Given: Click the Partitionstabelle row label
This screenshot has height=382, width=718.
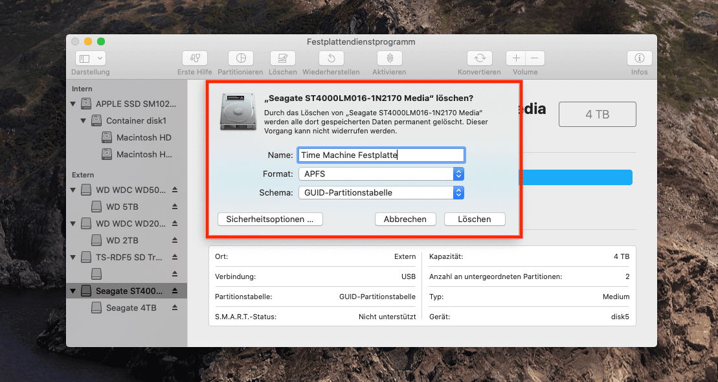Looking at the screenshot, I should click(243, 297).
